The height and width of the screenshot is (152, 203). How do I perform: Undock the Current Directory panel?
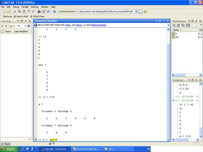(x=26, y=21)
